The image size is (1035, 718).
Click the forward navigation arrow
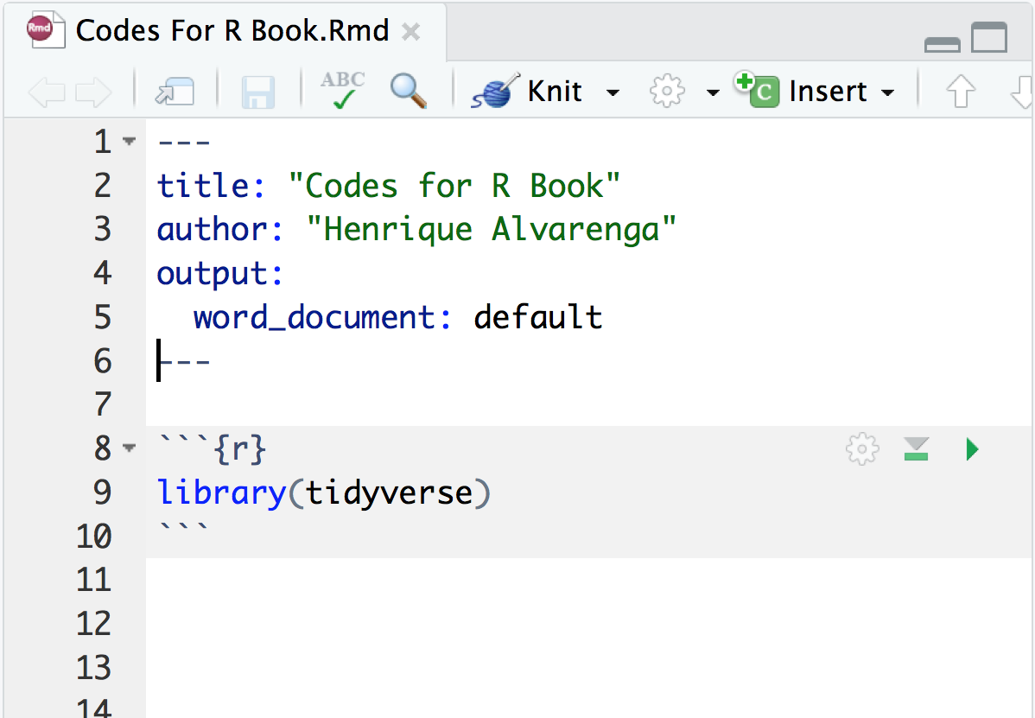click(x=93, y=92)
